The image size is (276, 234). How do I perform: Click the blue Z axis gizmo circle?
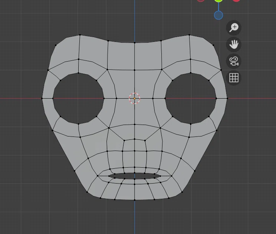click(218, 15)
